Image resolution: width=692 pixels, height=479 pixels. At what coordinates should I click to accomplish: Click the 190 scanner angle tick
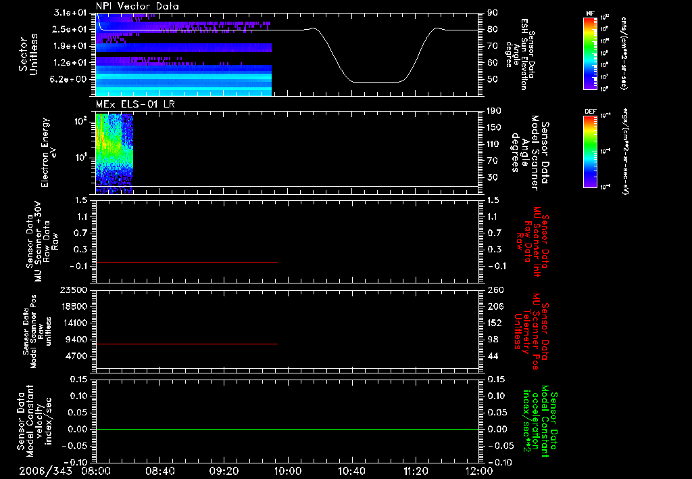click(x=494, y=111)
